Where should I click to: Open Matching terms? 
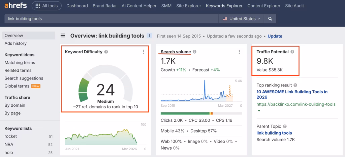click(x=20, y=63)
